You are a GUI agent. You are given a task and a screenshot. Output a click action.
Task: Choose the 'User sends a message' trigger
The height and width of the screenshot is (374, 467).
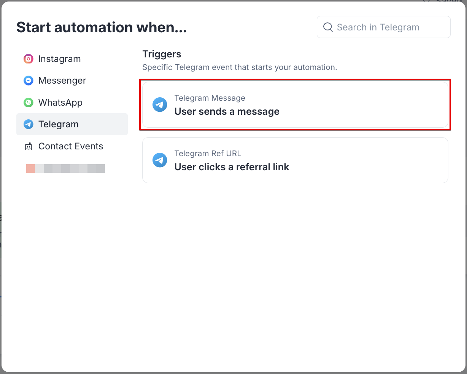pos(227,112)
